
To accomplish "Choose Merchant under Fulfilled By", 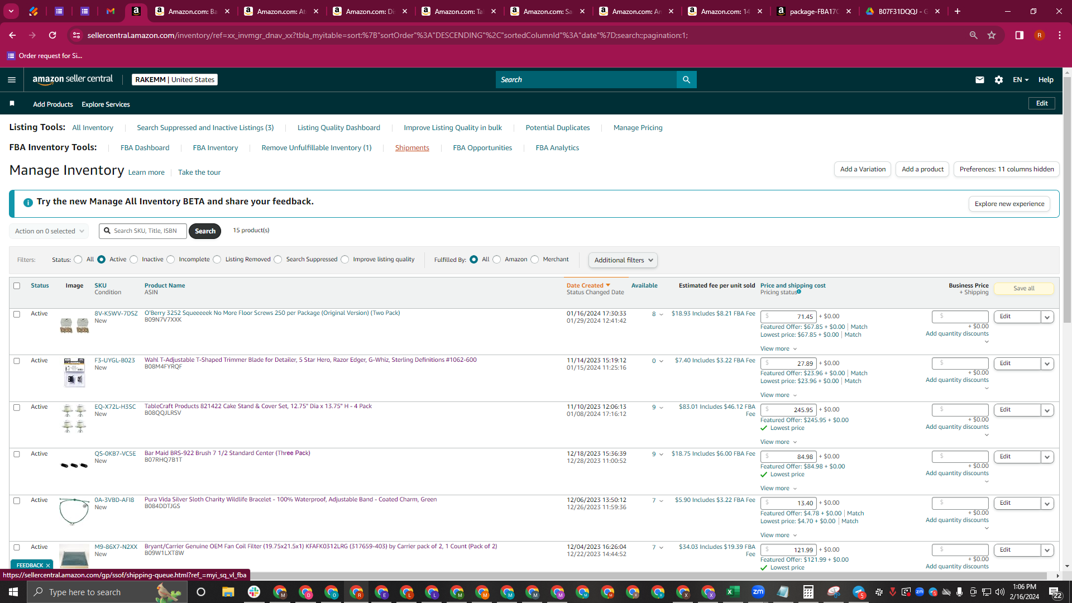I will click(535, 260).
